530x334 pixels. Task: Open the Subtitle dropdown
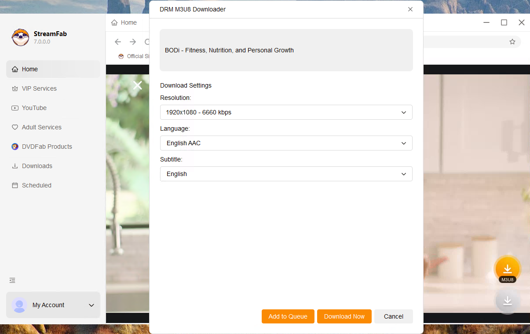click(286, 174)
